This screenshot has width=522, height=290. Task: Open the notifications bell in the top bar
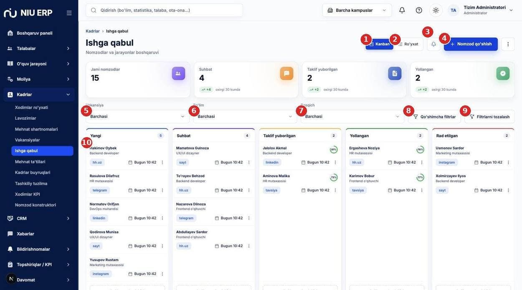(x=402, y=10)
